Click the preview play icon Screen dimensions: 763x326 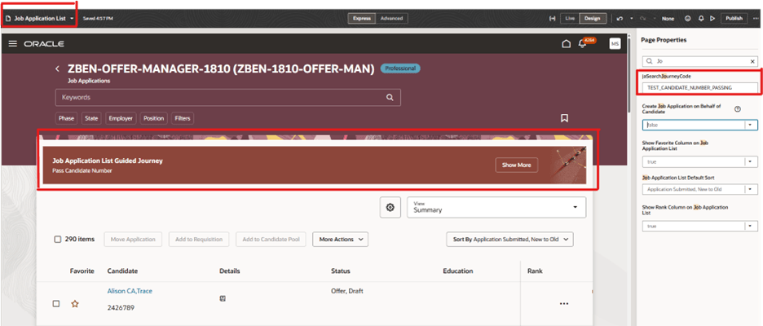click(712, 19)
